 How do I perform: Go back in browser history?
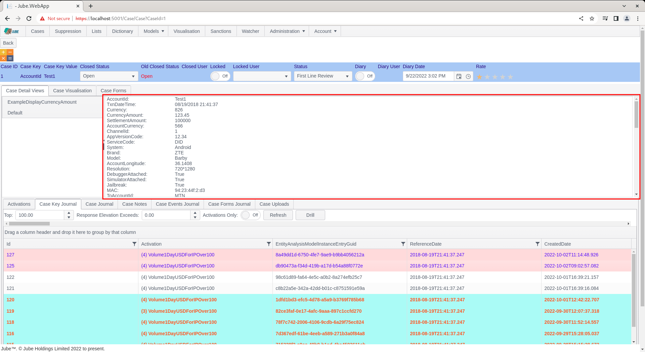[x=7, y=18]
